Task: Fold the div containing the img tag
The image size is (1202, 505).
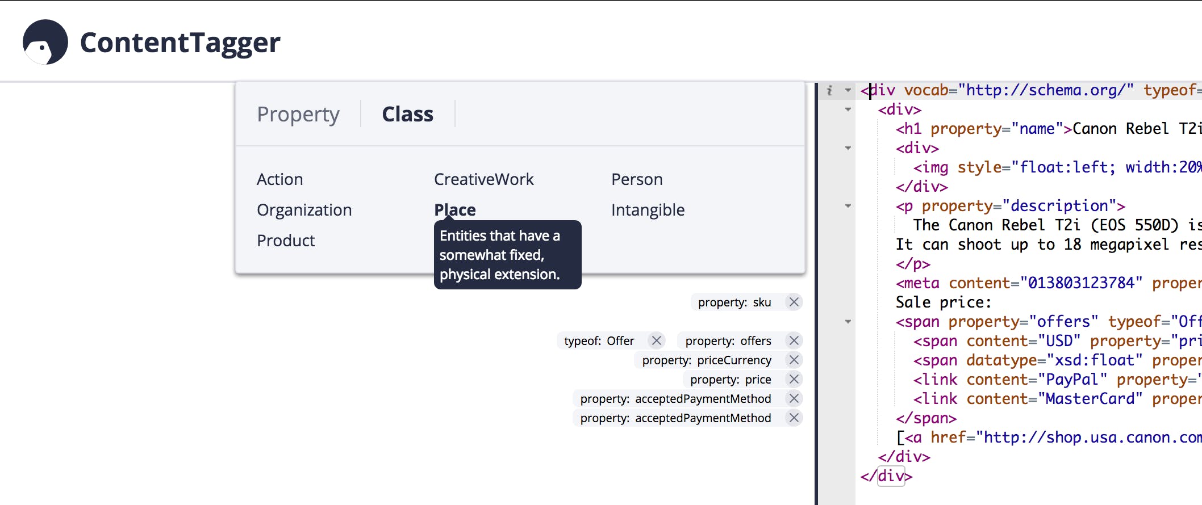Action: [848, 148]
